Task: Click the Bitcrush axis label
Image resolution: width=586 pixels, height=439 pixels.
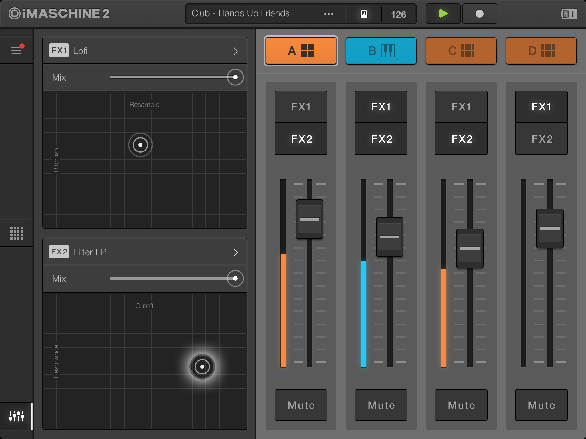Action: click(x=56, y=160)
